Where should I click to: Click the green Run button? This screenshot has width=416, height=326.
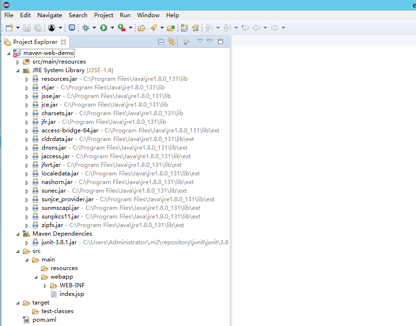coord(104,28)
